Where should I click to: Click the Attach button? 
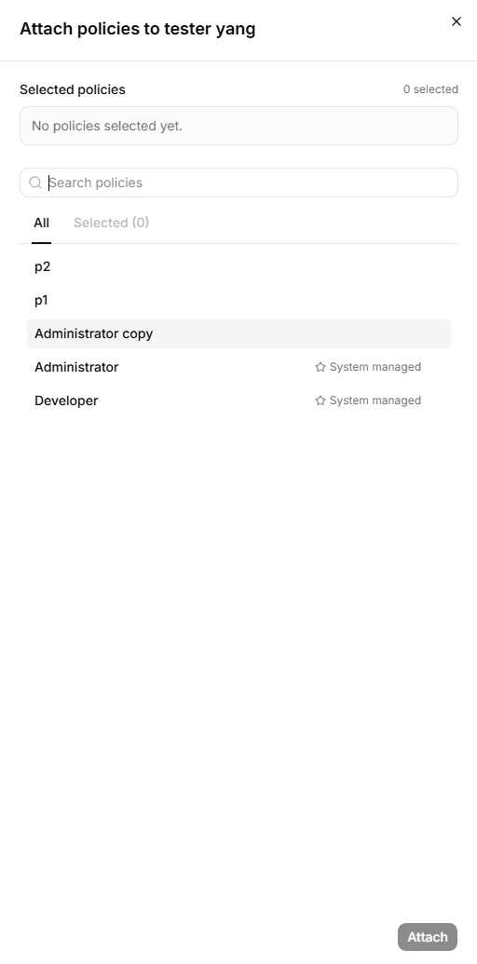click(x=428, y=937)
